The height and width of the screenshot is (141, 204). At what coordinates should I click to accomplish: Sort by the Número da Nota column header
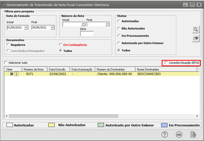tap(33, 69)
